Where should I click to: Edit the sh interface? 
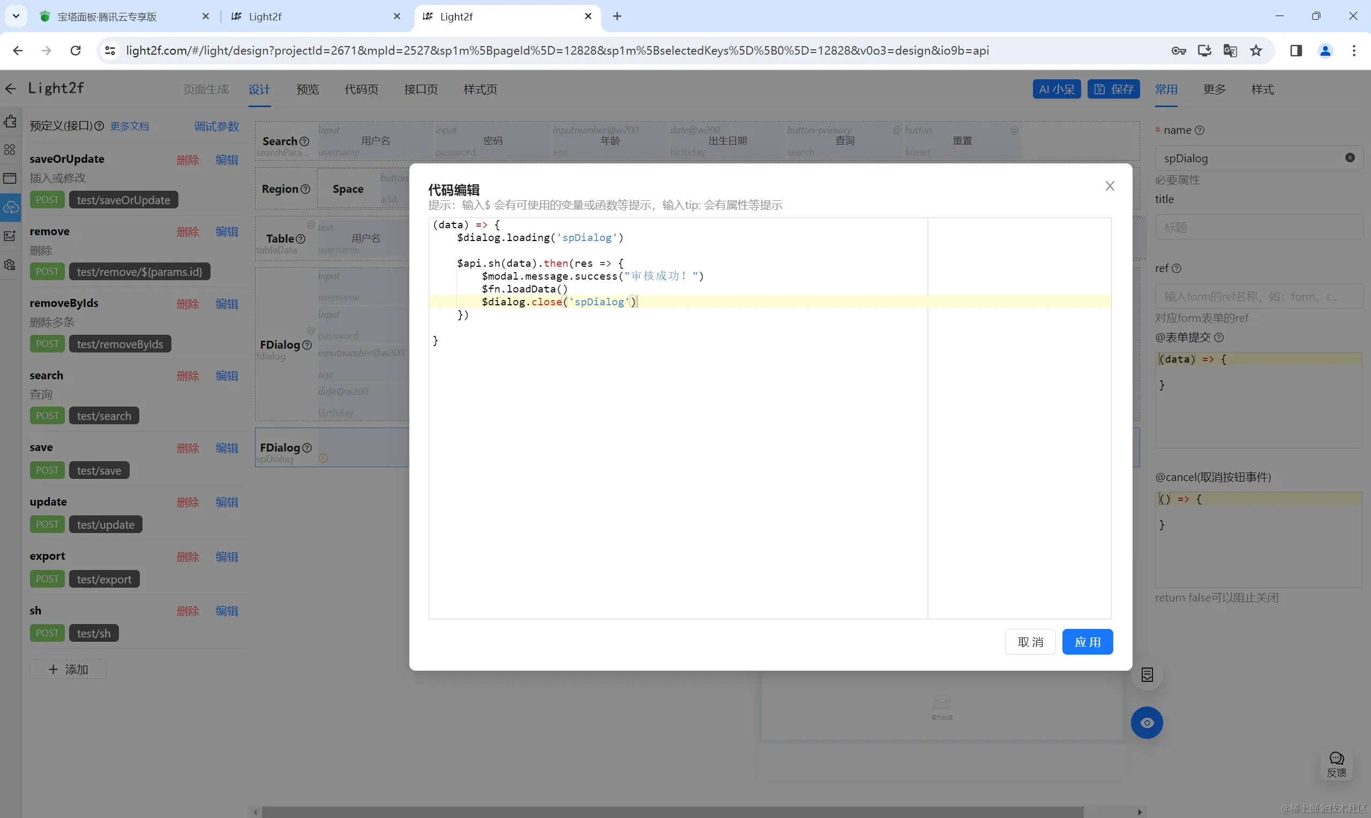pos(227,611)
